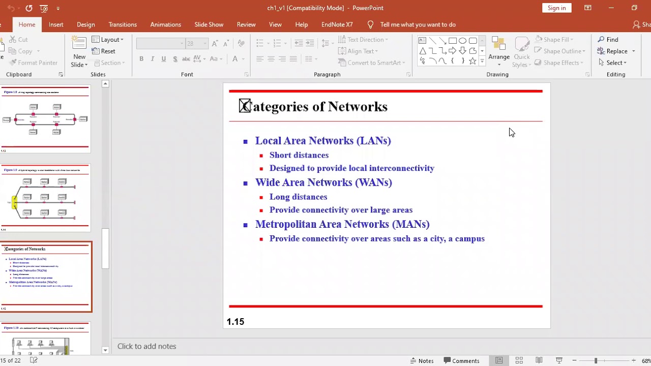The width and height of the screenshot is (651, 366).
Task: Click the zoom slider handle
Action: 596,360
